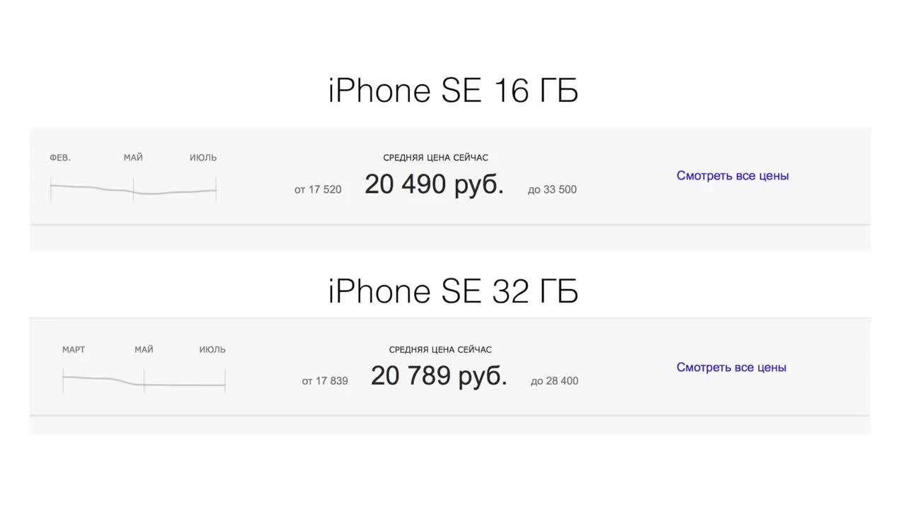Select the МАЙ marker on 32 ГБ chart
This screenshot has height=509, width=906.
pos(144,349)
